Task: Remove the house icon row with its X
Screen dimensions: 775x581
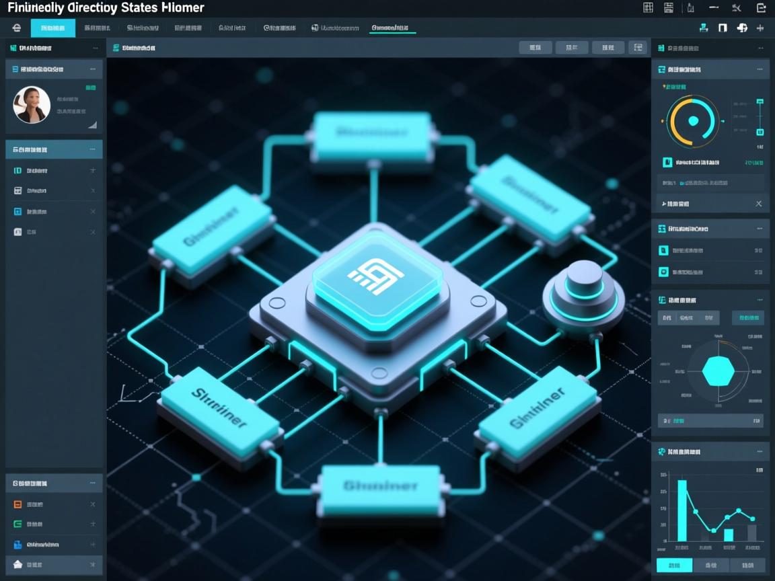Action: pyautogui.click(x=93, y=564)
